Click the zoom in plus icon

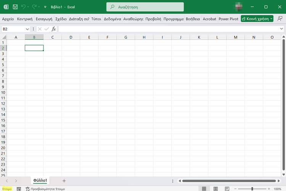270,189
